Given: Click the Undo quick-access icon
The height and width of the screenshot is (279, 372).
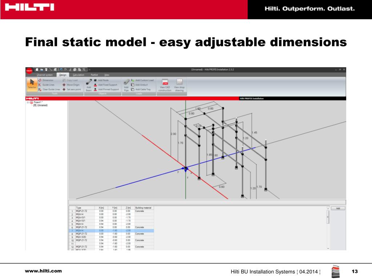Looking at the screenshot, I should click(x=61, y=69).
